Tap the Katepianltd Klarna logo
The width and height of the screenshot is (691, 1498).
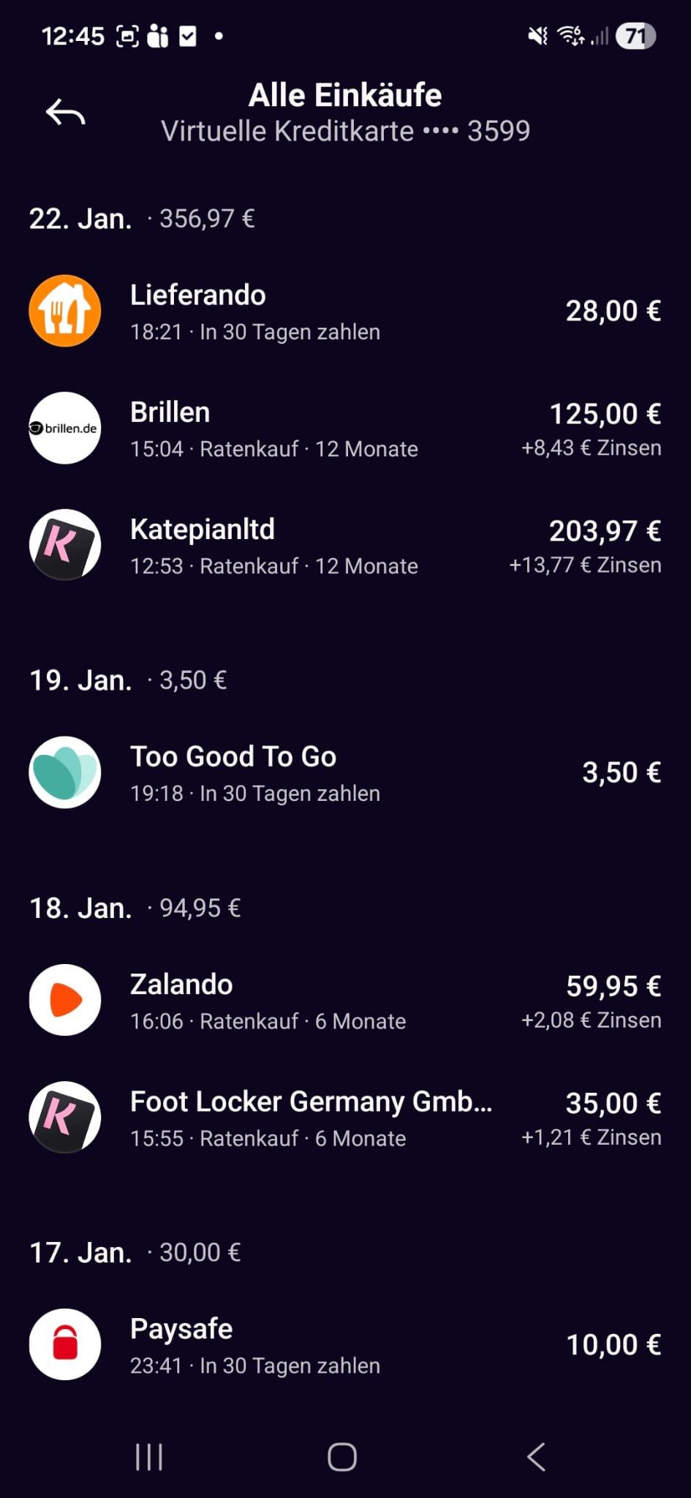[x=65, y=545]
